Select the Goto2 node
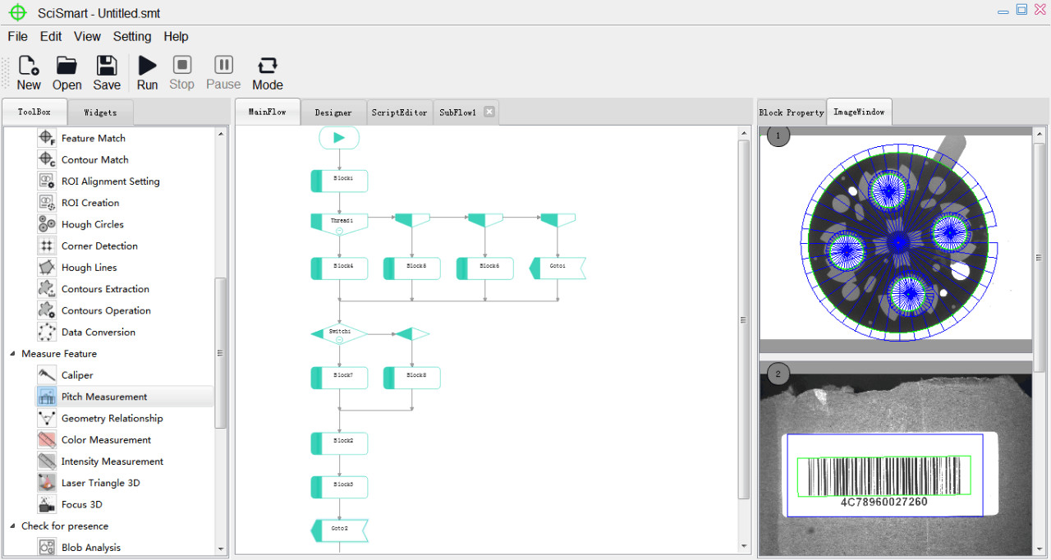The image size is (1051, 560). coord(339,530)
